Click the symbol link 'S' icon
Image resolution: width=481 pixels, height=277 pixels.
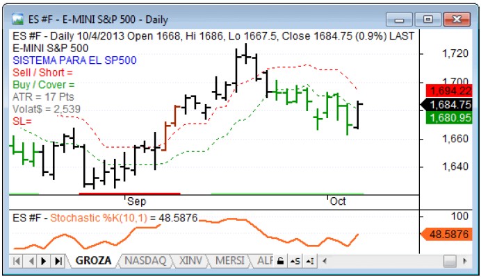[x=295, y=261]
